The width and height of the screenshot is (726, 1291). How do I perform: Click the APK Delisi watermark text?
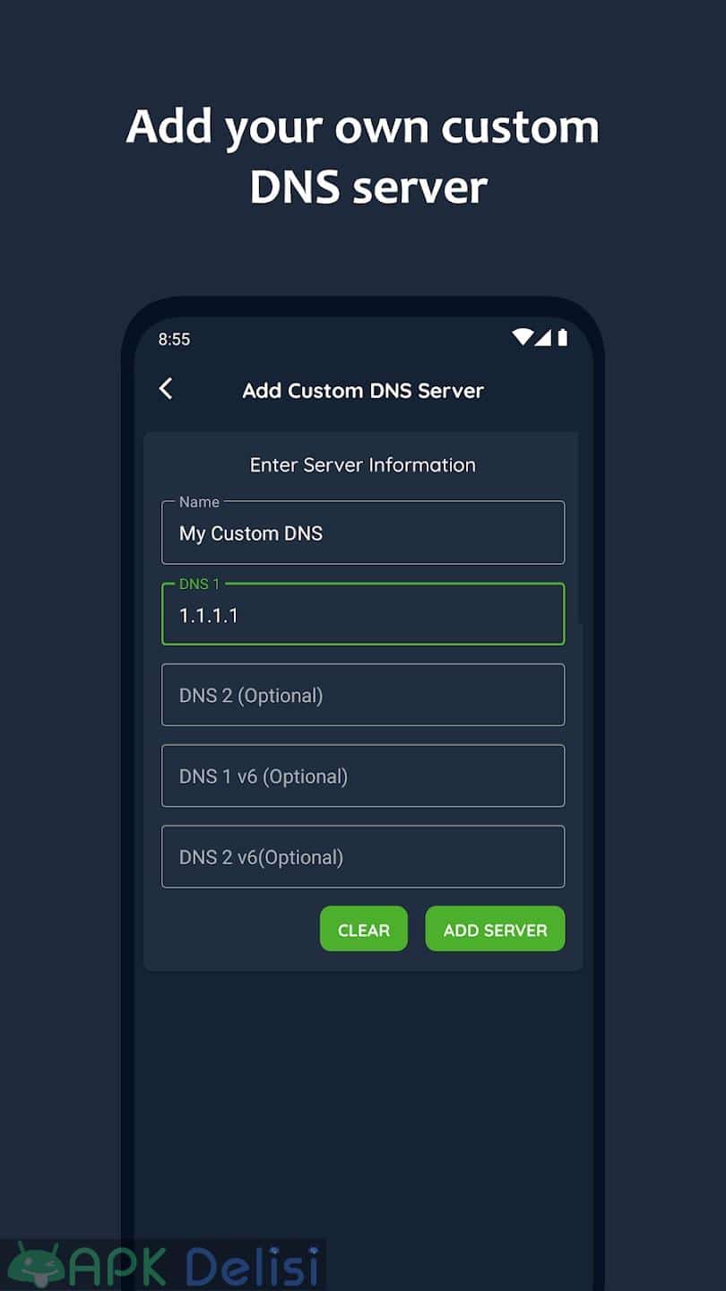(x=194, y=1266)
